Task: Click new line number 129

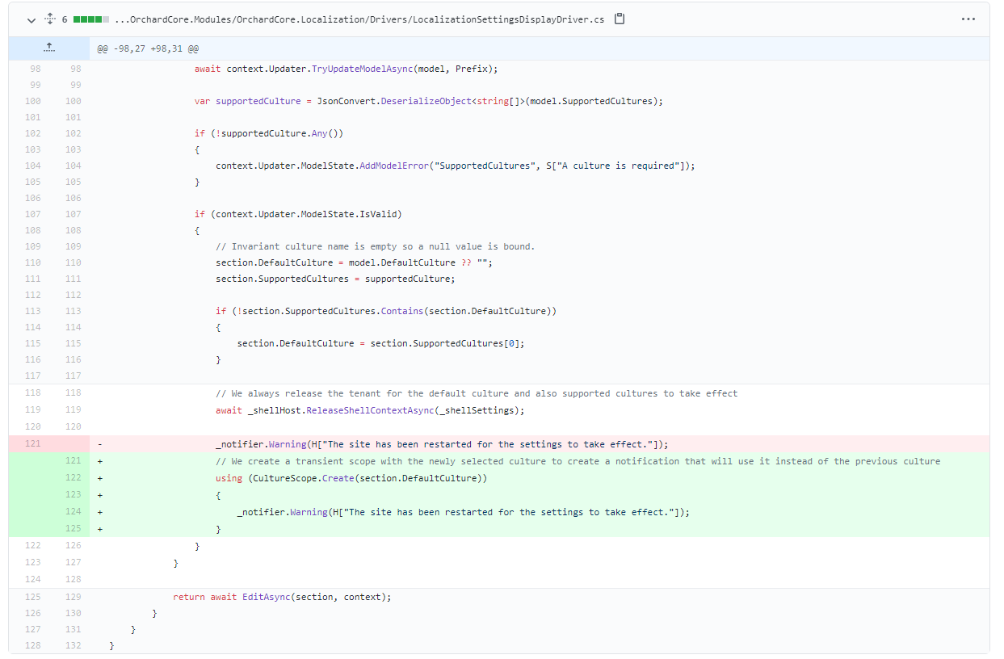Action: [x=73, y=597]
